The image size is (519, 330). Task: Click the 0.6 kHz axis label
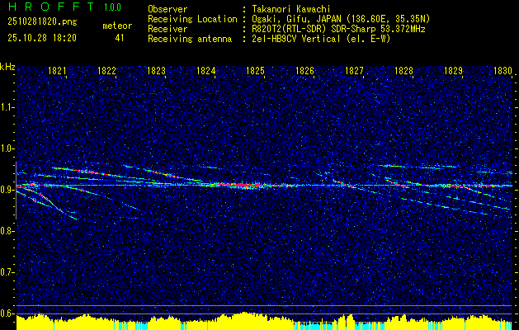coord(7,313)
